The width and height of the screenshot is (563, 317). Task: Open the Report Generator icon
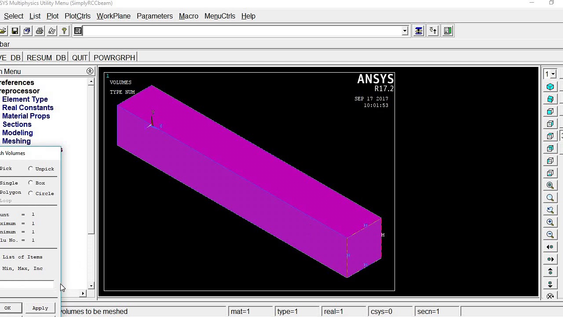[52, 31]
